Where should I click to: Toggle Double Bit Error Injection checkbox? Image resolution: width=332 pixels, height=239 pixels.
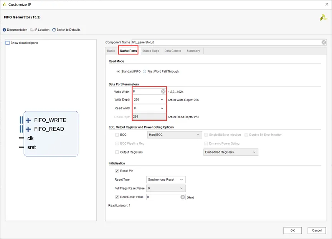click(x=246, y=135)
